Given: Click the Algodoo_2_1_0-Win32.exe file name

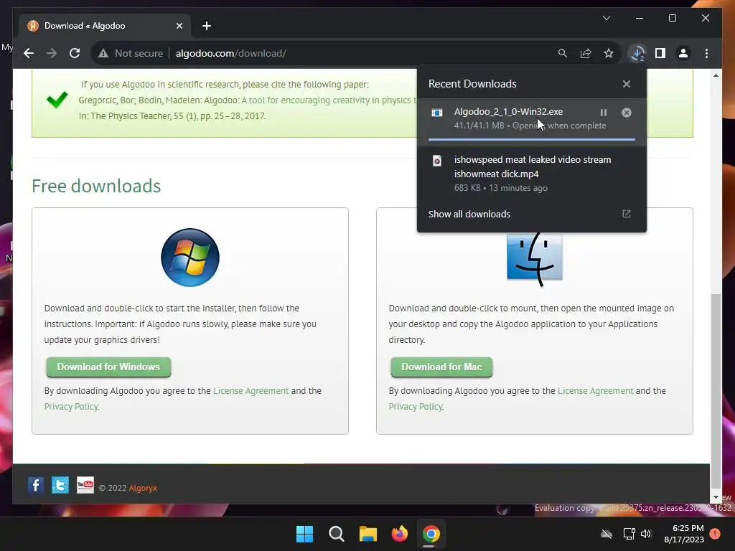Looking at the screenshot, I should [508, 111].
